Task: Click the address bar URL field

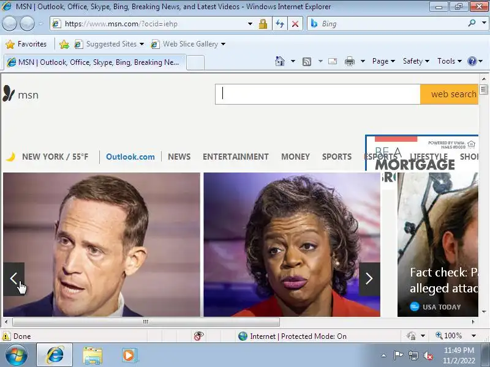Action: pyautogui.click(x=150, y=24)
